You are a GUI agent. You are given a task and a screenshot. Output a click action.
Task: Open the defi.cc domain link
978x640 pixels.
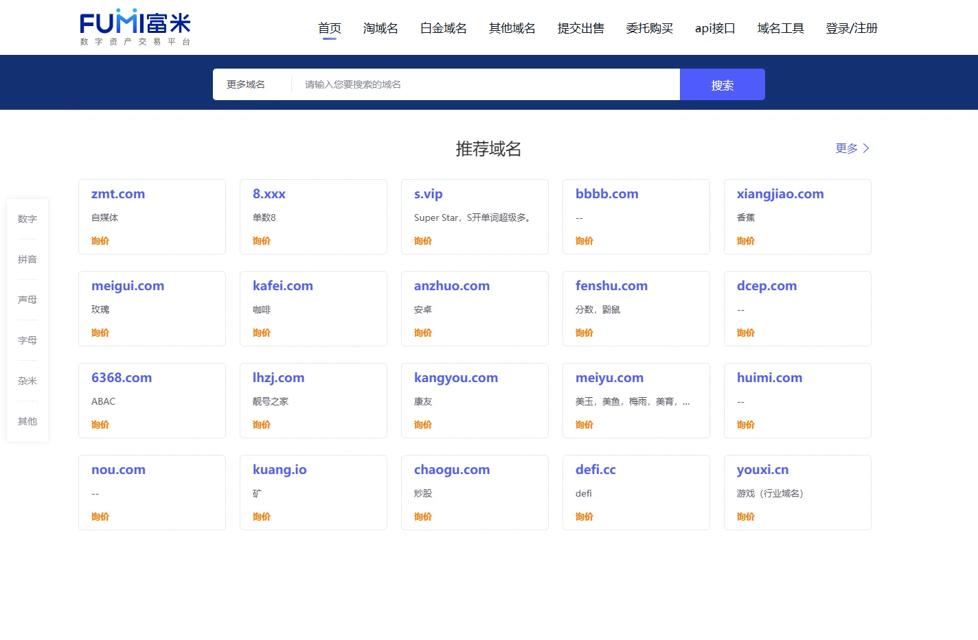pos(595,470)
